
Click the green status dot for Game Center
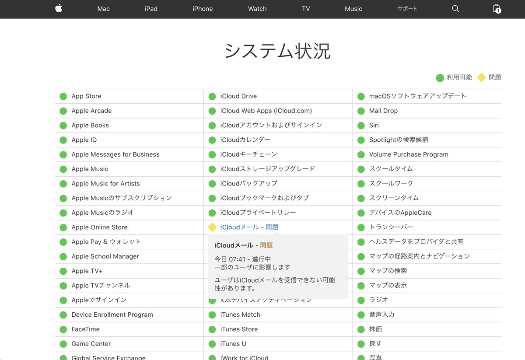coord(63,344)
